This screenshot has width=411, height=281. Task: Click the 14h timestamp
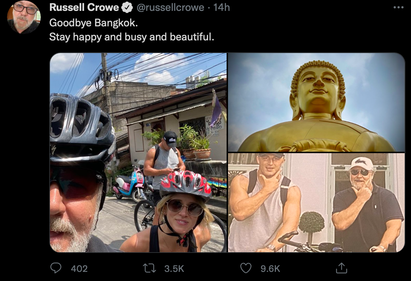point(221,7)
